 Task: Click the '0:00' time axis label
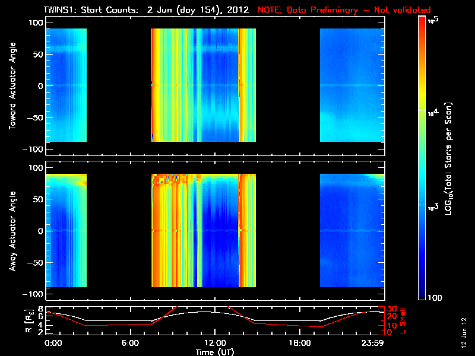[x=53, y=344]
